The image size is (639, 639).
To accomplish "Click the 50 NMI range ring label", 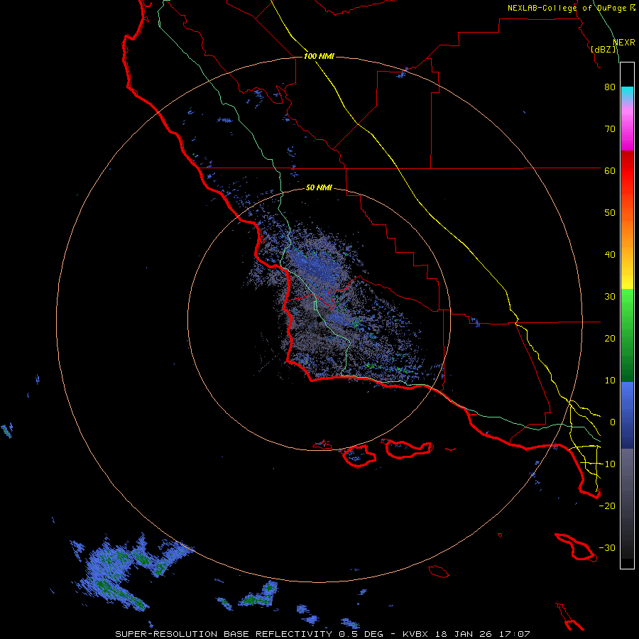I will point(319,188).
